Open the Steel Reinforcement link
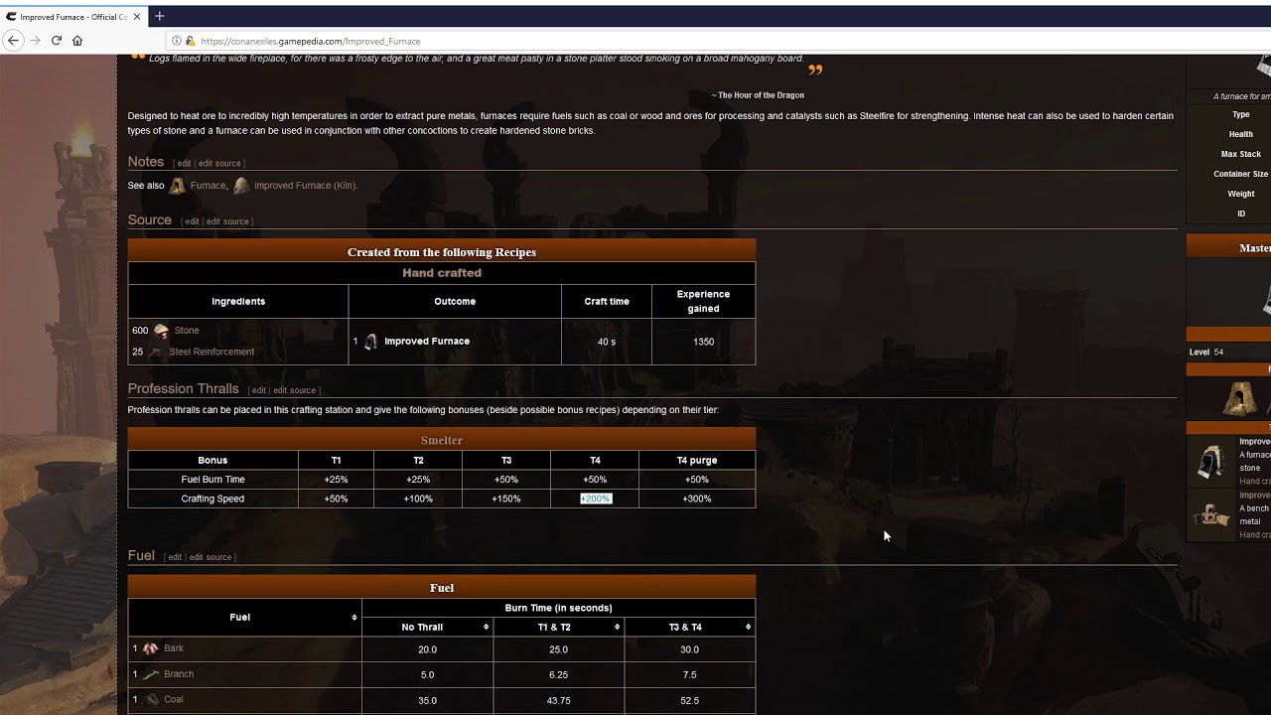Image resolution: width=1271 pixels, height=715 pixels. pos(212,352)
